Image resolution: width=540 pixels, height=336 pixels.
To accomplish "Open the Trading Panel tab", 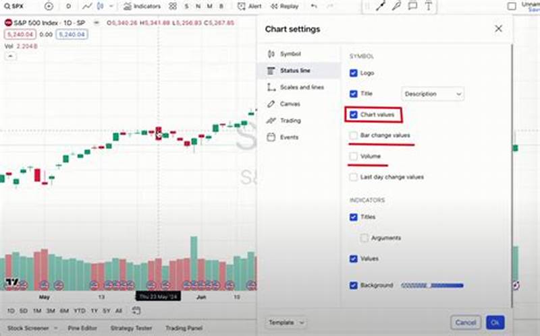I will tap(184, 328).
